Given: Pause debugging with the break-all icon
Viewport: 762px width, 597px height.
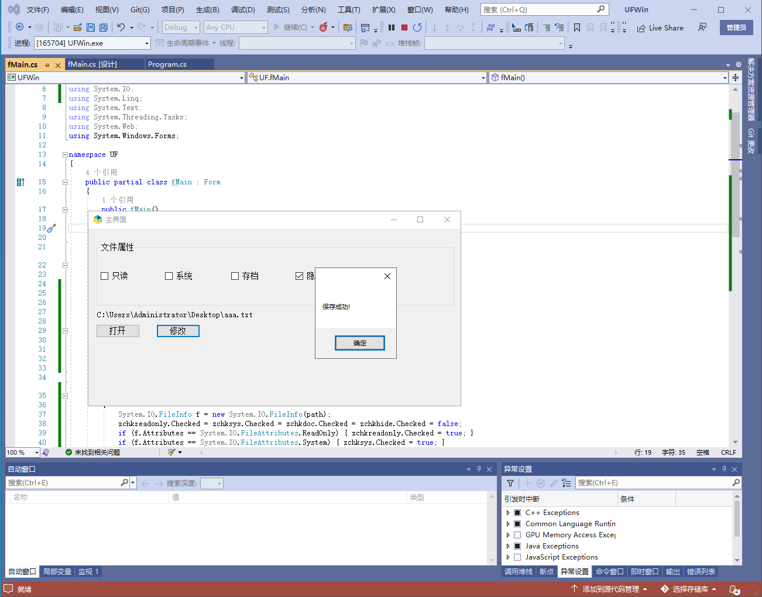Looking at the screenshot, I should tap(392, 27).
